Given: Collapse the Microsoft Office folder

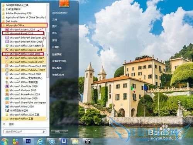Looking at the screenshot, I should (24, 26).
